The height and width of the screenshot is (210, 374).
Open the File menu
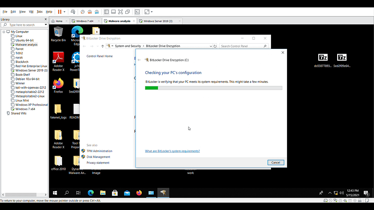coord(5,12)
